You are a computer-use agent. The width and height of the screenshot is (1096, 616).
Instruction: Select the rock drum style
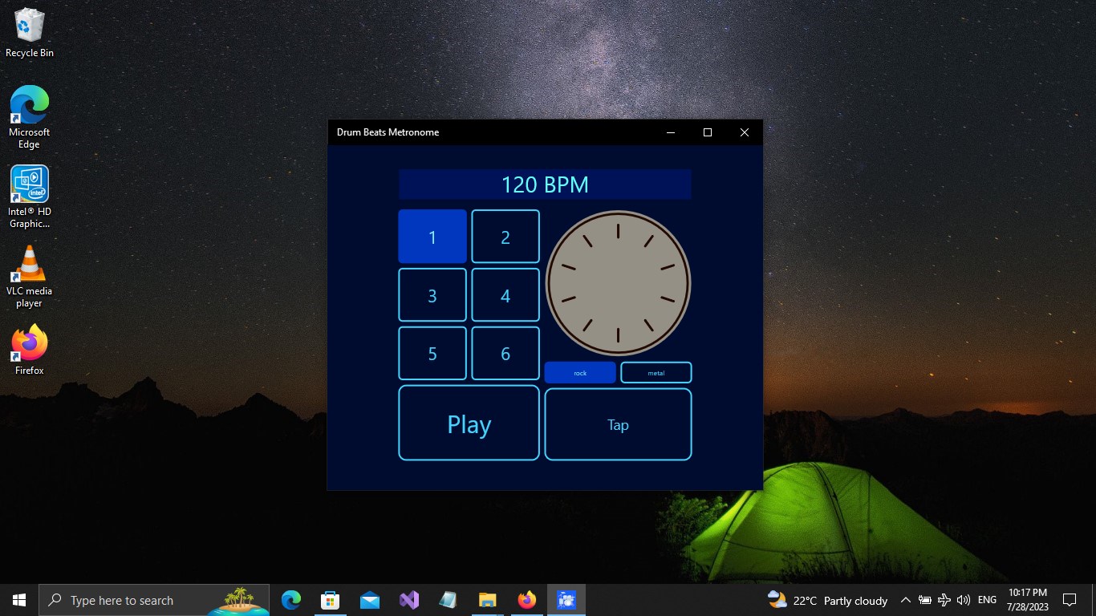click(579, 372)
